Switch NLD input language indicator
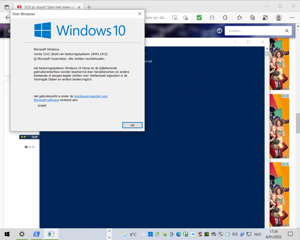 pyautogui.click(x=257, y=234)
